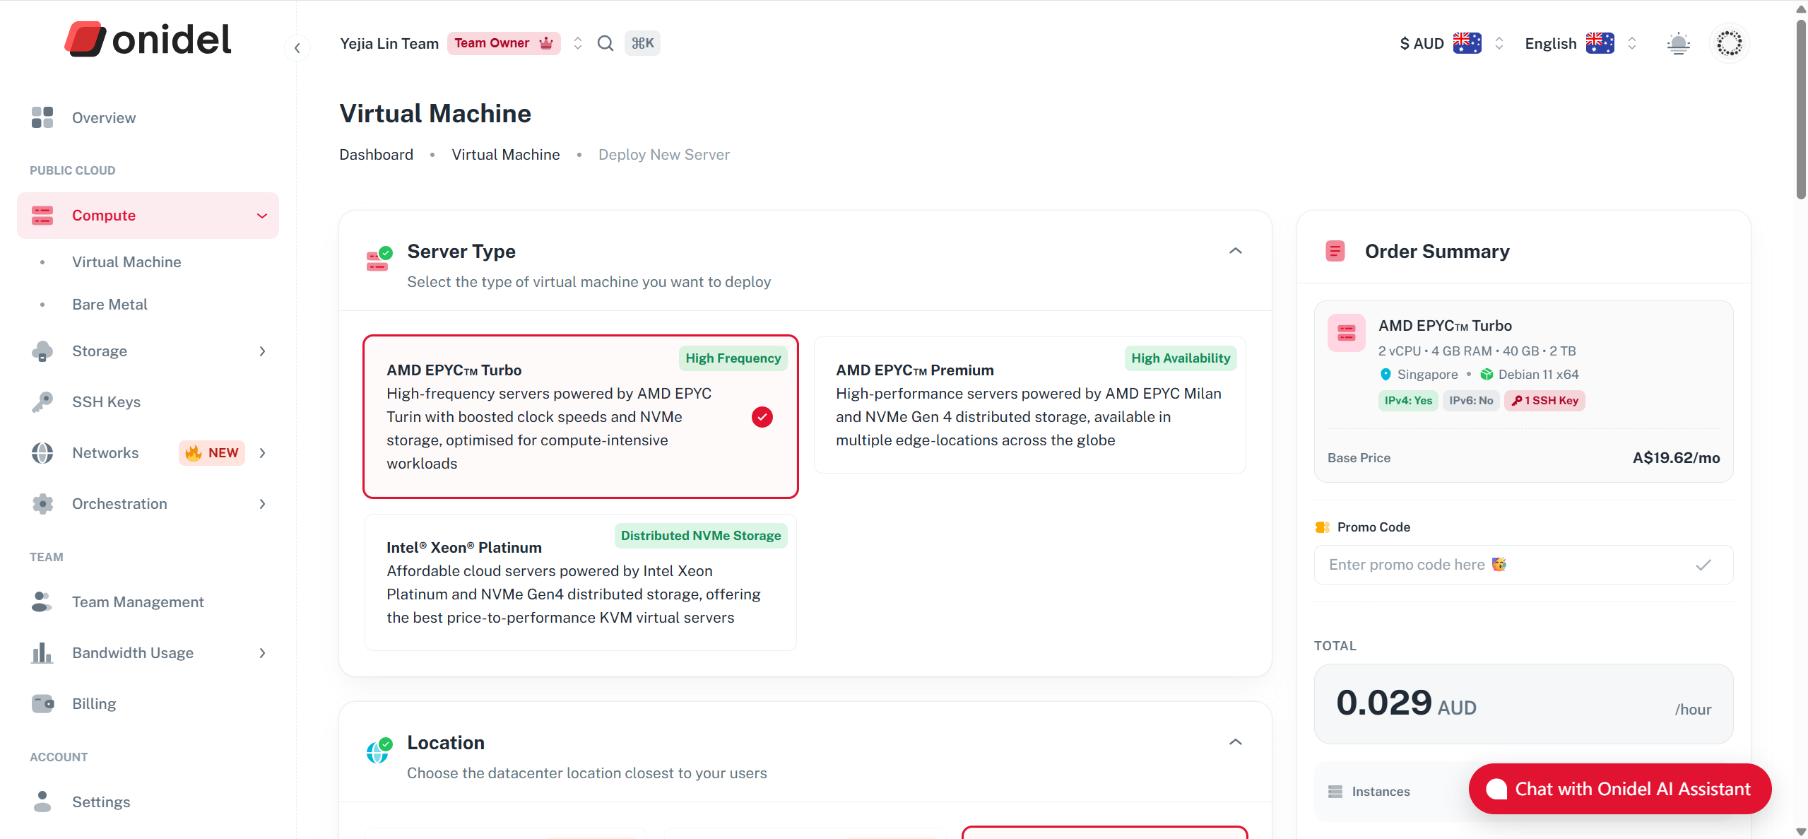Click the Order Summary receipt icon
1808x839 pixels.
(x=1335, y=252)
